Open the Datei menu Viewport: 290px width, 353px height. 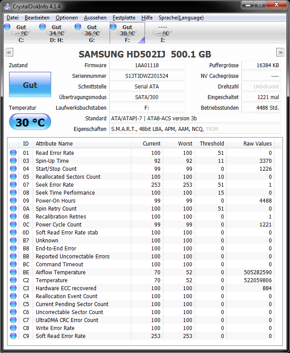pyautogui.click(x=12, y=18)
